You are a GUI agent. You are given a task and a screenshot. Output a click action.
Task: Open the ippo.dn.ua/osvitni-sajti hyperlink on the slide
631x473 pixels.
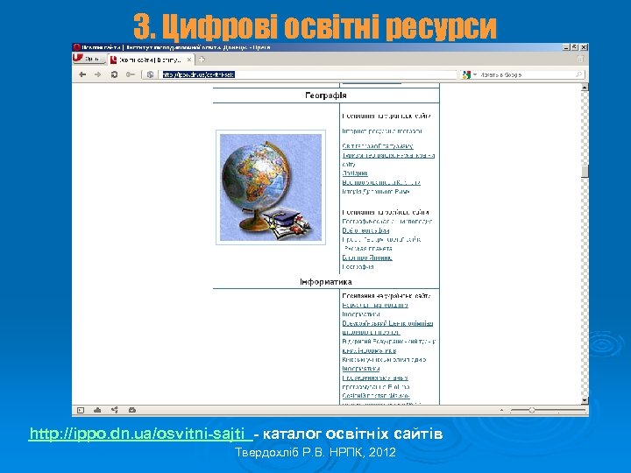(140, 434)
